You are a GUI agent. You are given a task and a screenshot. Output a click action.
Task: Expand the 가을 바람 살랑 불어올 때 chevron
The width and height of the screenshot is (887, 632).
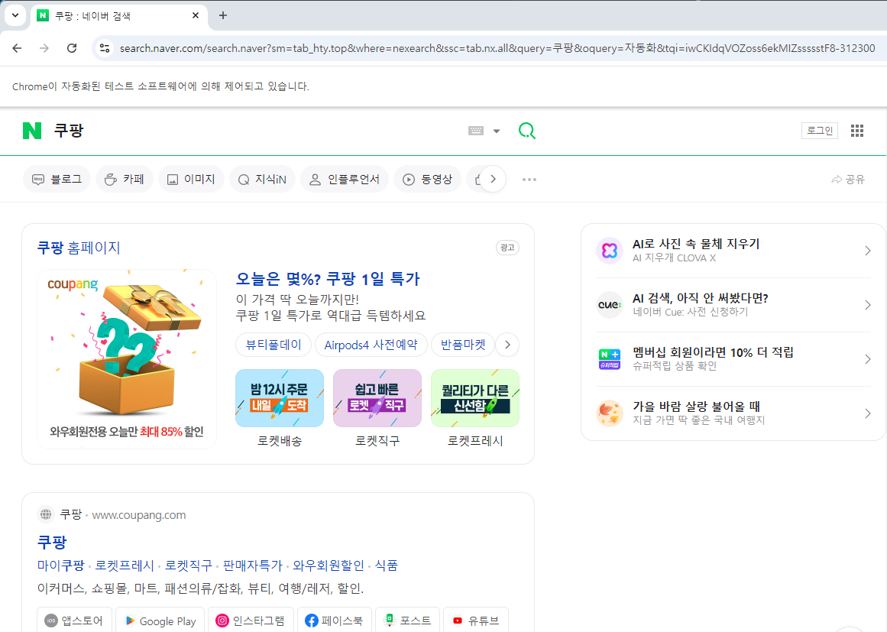[x=868, y=413]
